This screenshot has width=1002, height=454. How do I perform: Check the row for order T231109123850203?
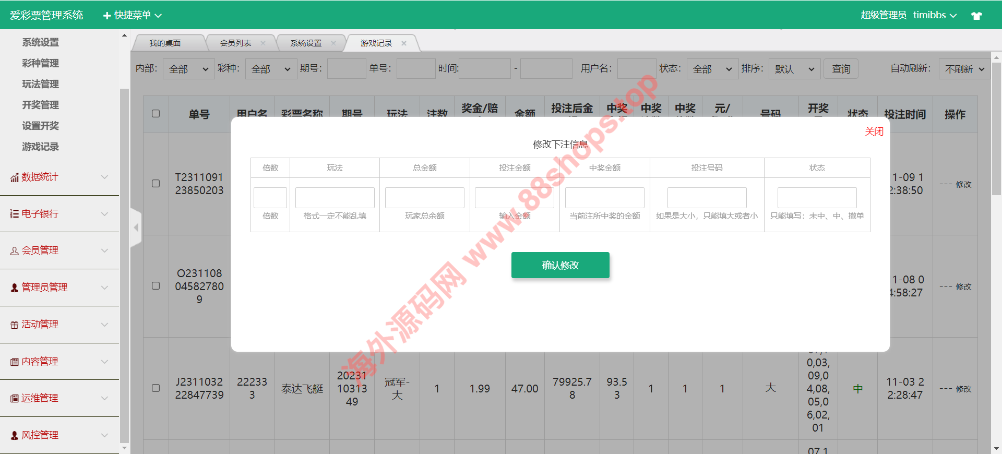pyautogui.click(x=156, y=184)
